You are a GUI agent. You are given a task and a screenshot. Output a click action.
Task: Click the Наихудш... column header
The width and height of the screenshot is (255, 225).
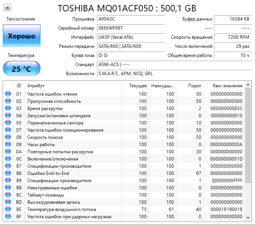point(163,85)
